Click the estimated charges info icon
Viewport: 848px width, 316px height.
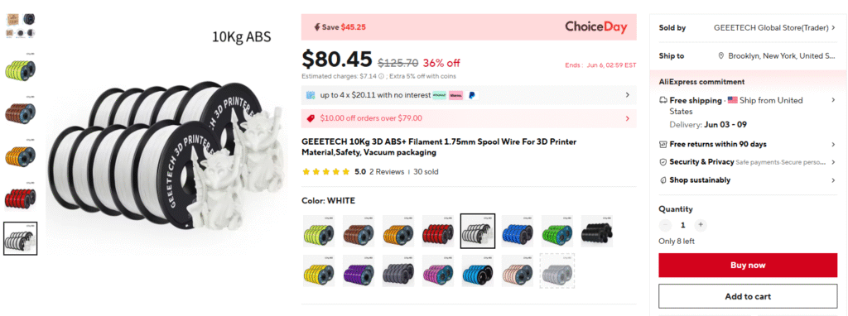381,76
